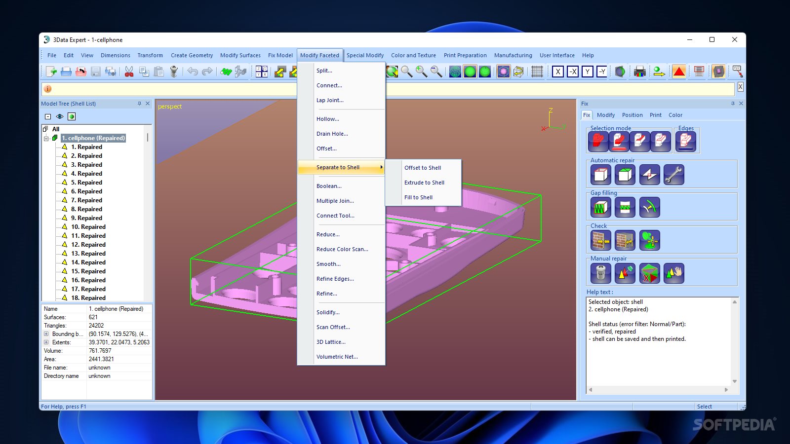Select Extrude to Shell submenu entry

424,183
